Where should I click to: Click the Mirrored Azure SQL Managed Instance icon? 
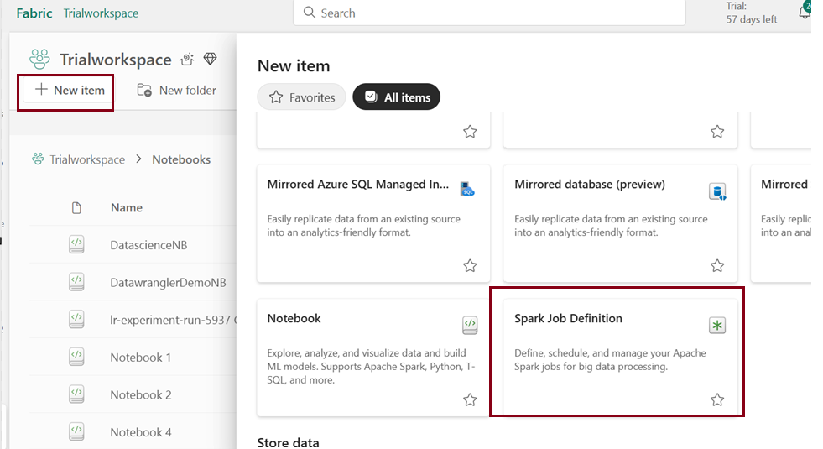(x=468, y=189)
